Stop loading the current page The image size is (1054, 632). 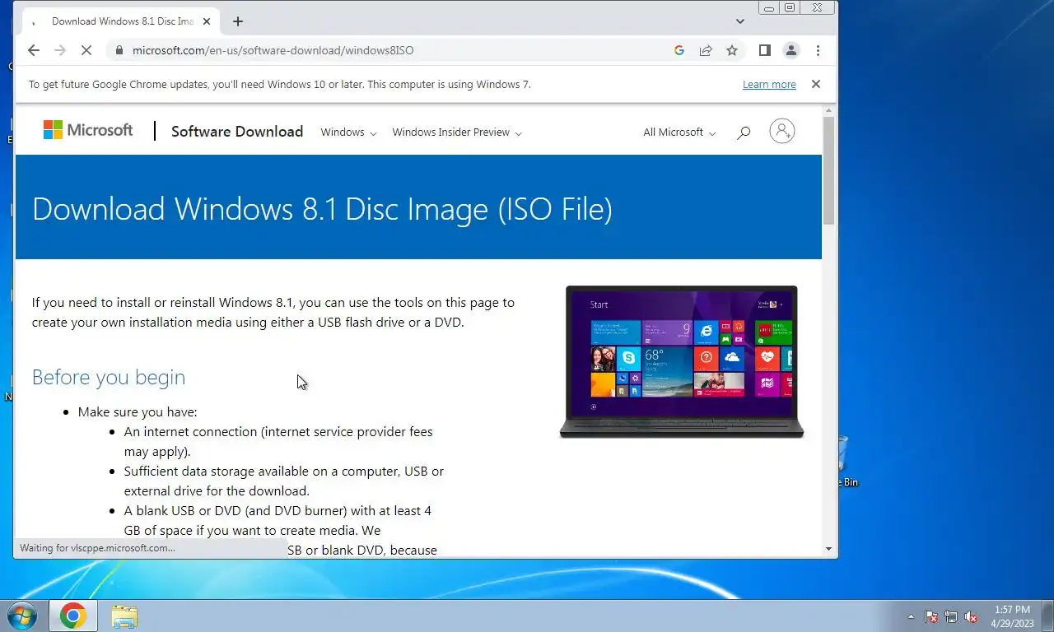[86, 50]
